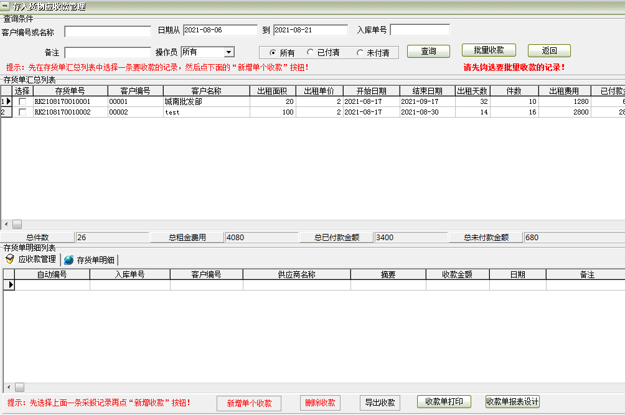Click the globe icon on 存货单明细 tab
This screenshot has height=415, width=625.
[x=69, y=260]
